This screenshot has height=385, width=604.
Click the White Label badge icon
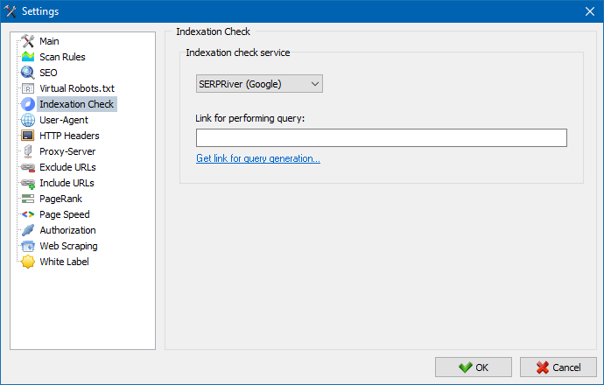28,262
